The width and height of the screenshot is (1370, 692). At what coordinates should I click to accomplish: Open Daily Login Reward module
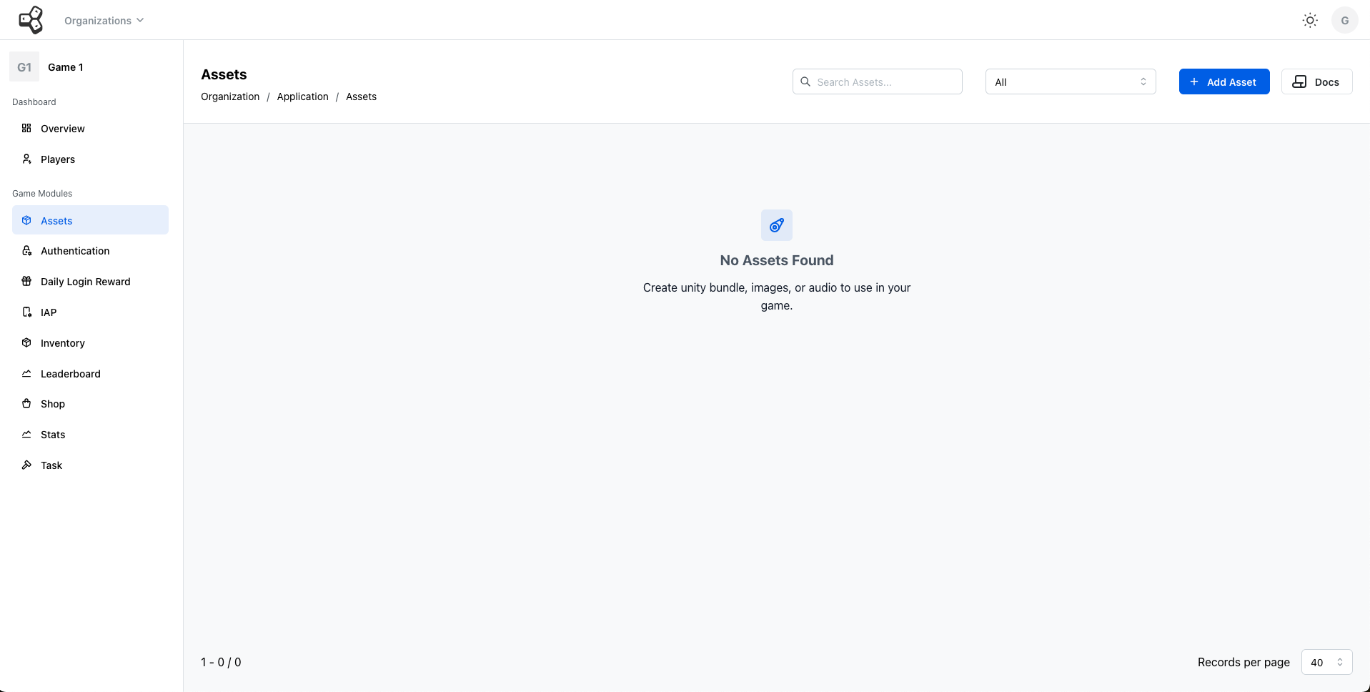pos(90,282)
